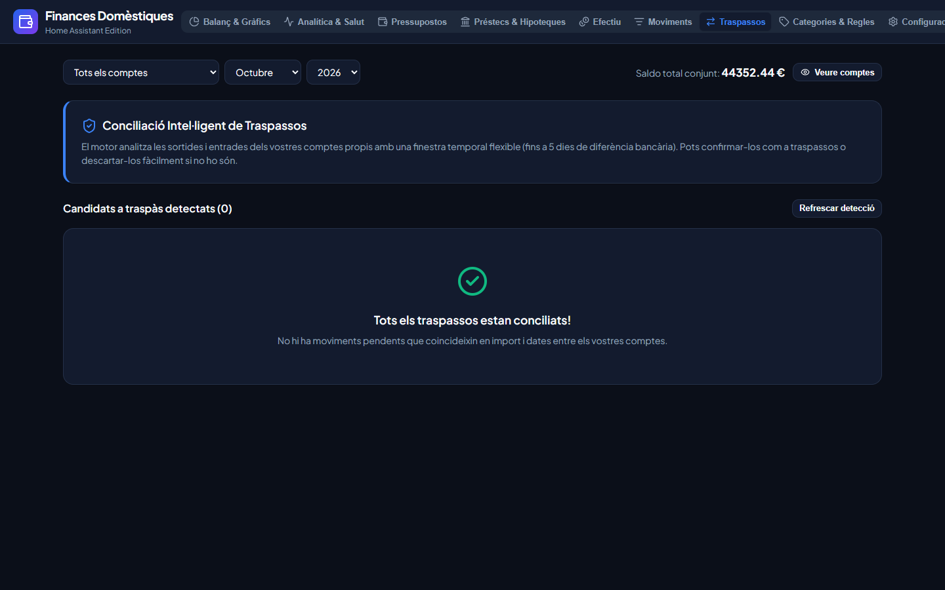Click the tag icon beside Categories & Regles

click(784, 22)
